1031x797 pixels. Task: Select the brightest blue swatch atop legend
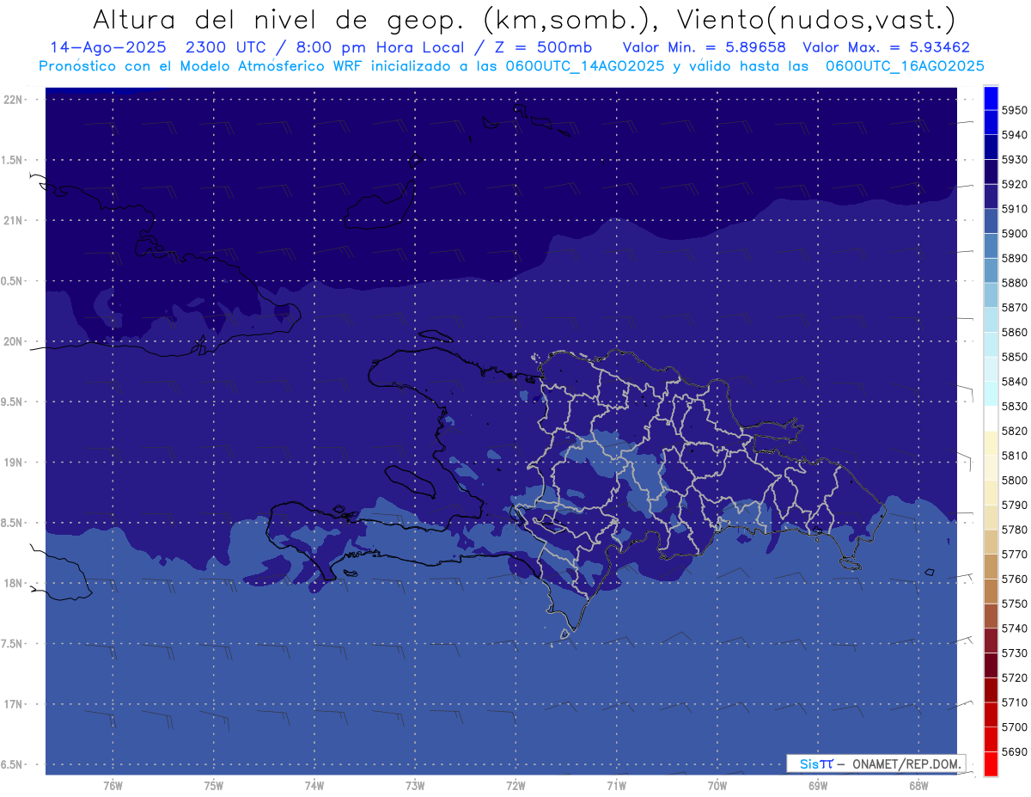pos(990,97)
